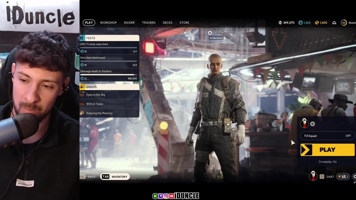Click the ARC Probes searched feat

click(109, 48)
